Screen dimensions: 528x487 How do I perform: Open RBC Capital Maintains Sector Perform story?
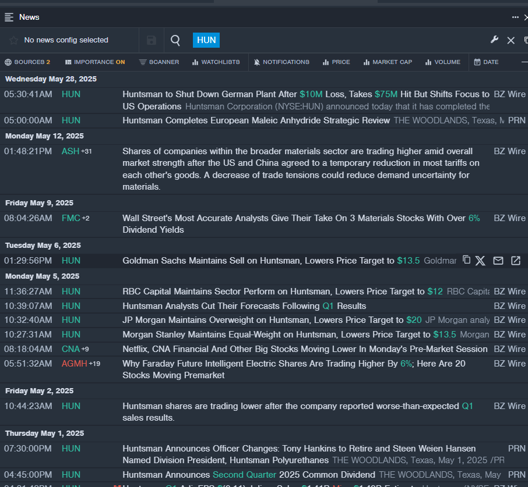pyautogui.click(x=282, y=292)
